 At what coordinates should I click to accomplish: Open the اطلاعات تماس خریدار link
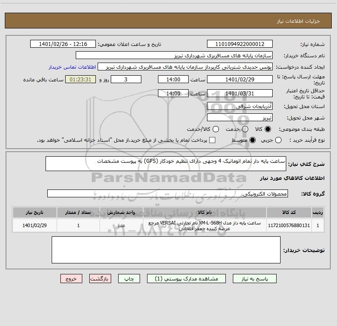(72, 67)
